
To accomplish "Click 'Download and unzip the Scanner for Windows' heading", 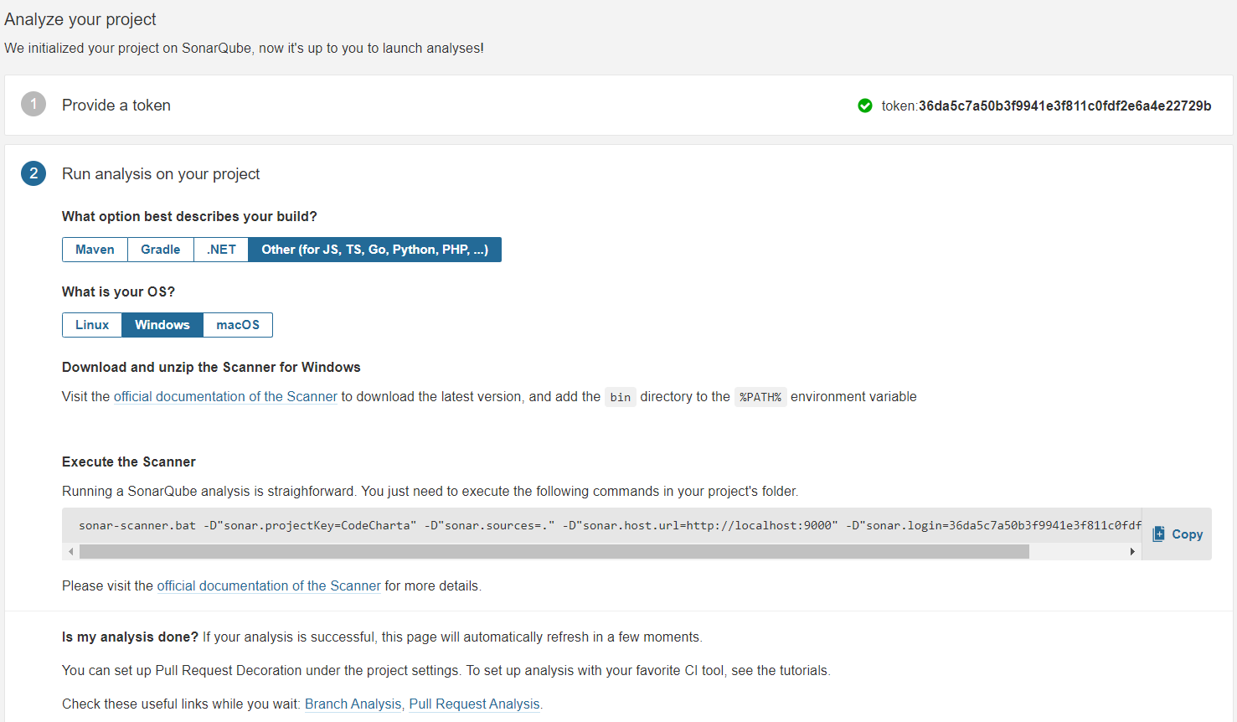I will point(211,368).
